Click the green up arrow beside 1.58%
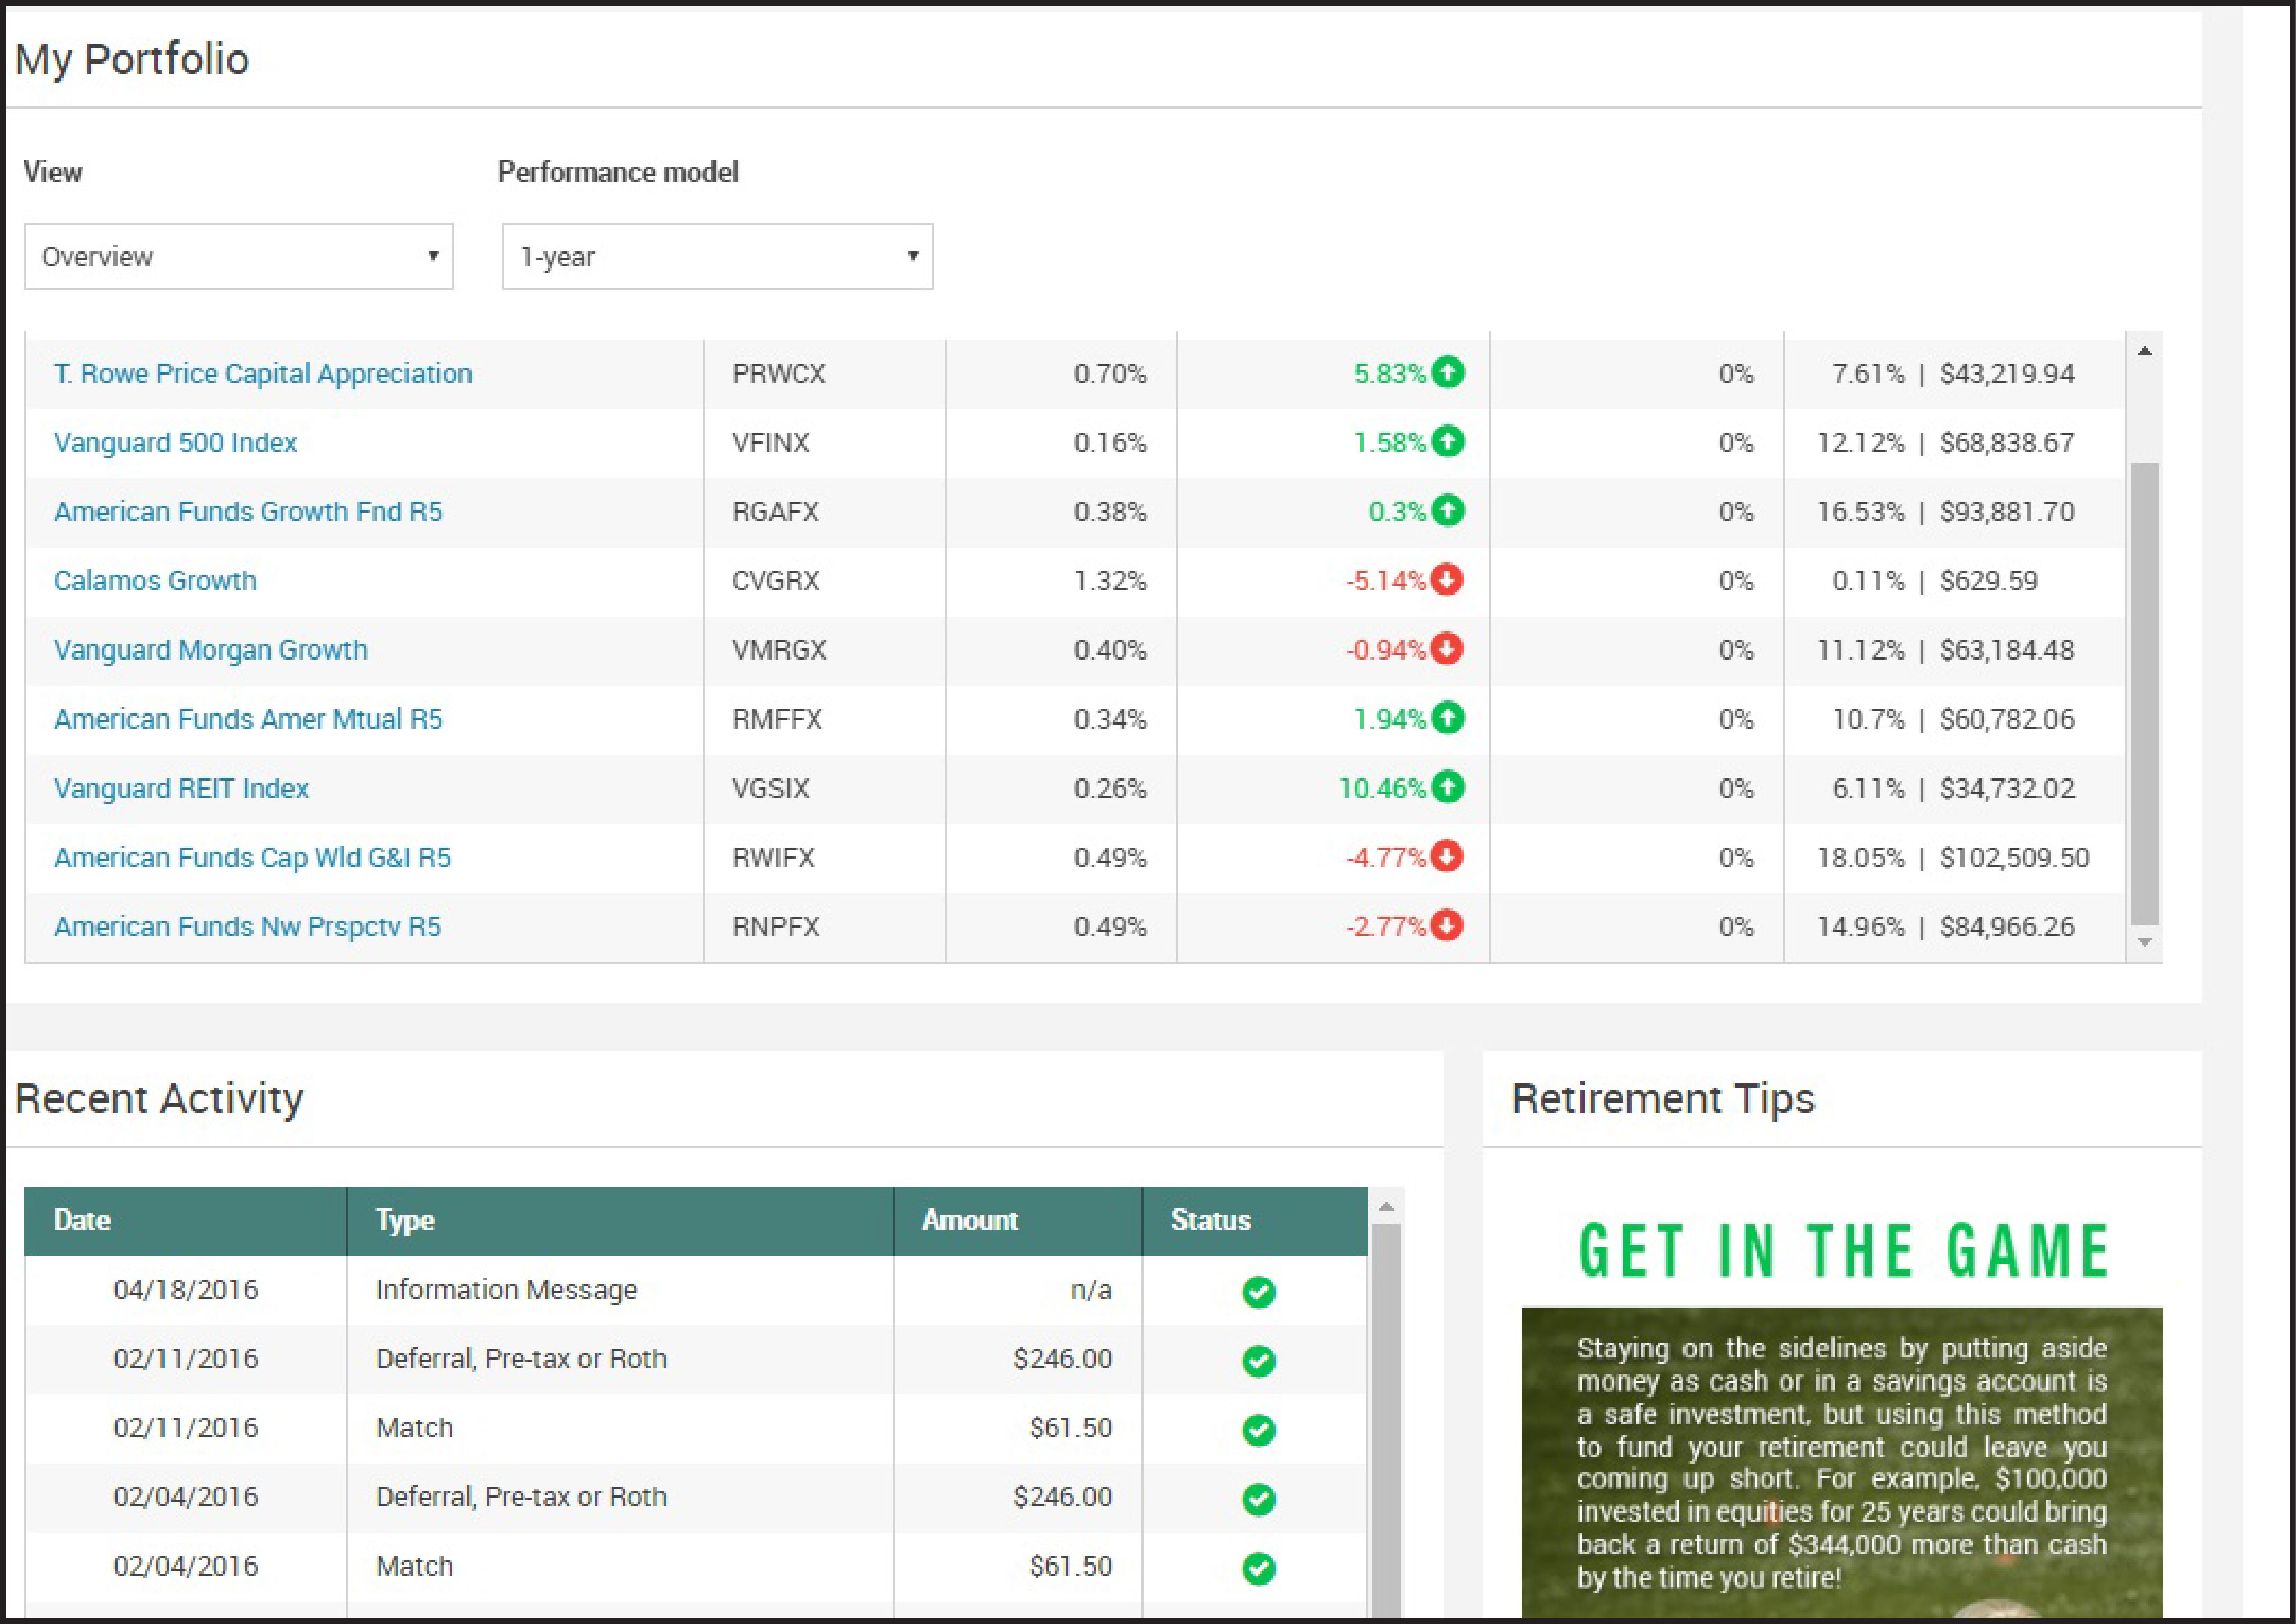 1447,442
